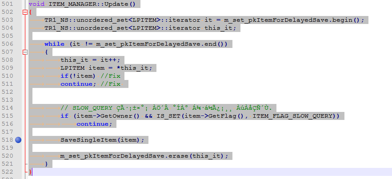Click line number 520 in the margin
The width and height of the screenshot is (392, 179).
pos(8,156)
